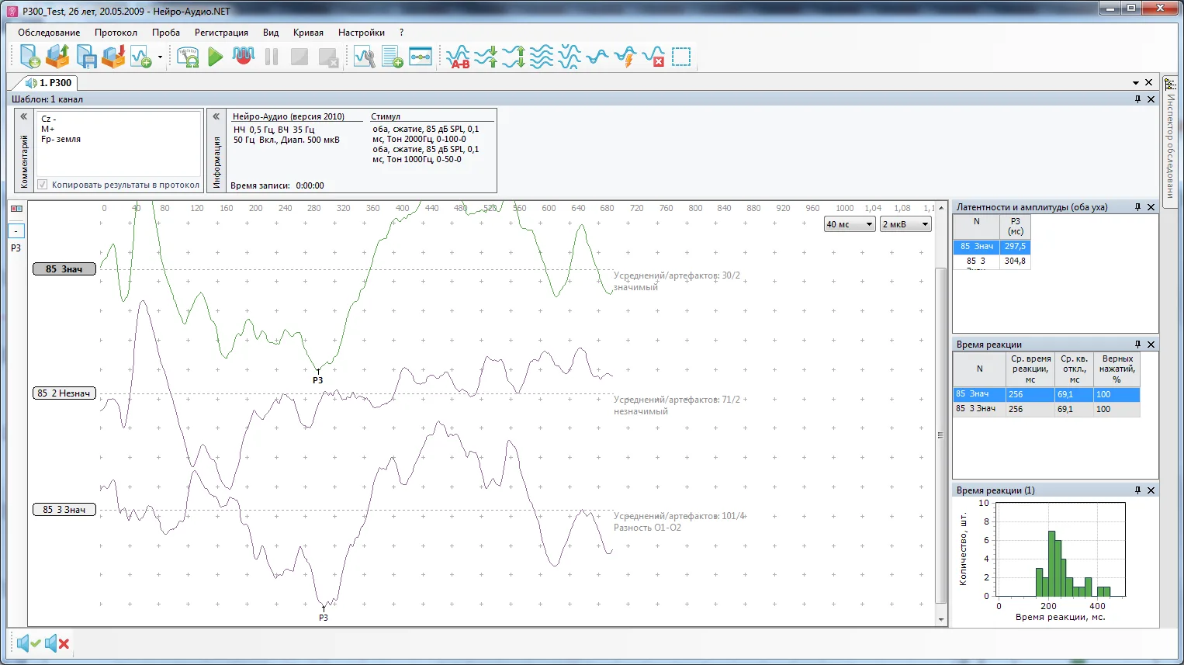The height and width of the screenshot is (665, 1184).
Task: Open the curve settings wrench icon
Action: [364, 57]
